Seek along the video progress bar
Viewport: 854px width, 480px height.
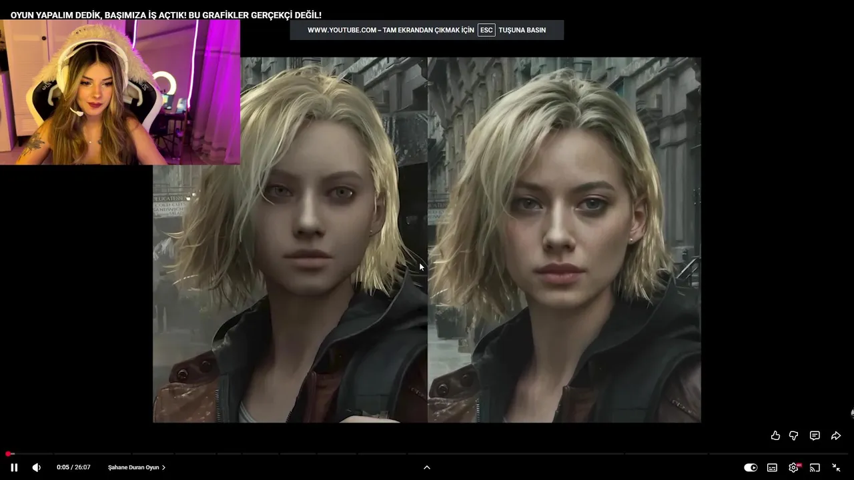pyautogui.click(x=427, y=454)
